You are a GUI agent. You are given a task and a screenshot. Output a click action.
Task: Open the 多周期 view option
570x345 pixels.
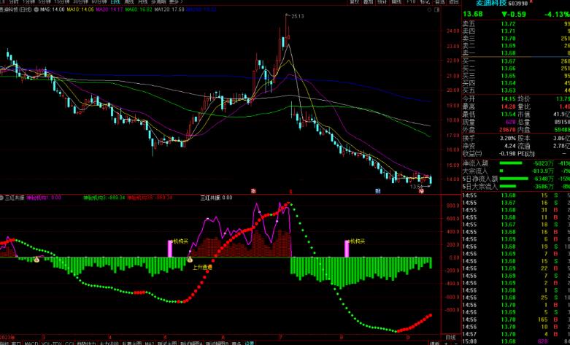[x=158, y=1]
